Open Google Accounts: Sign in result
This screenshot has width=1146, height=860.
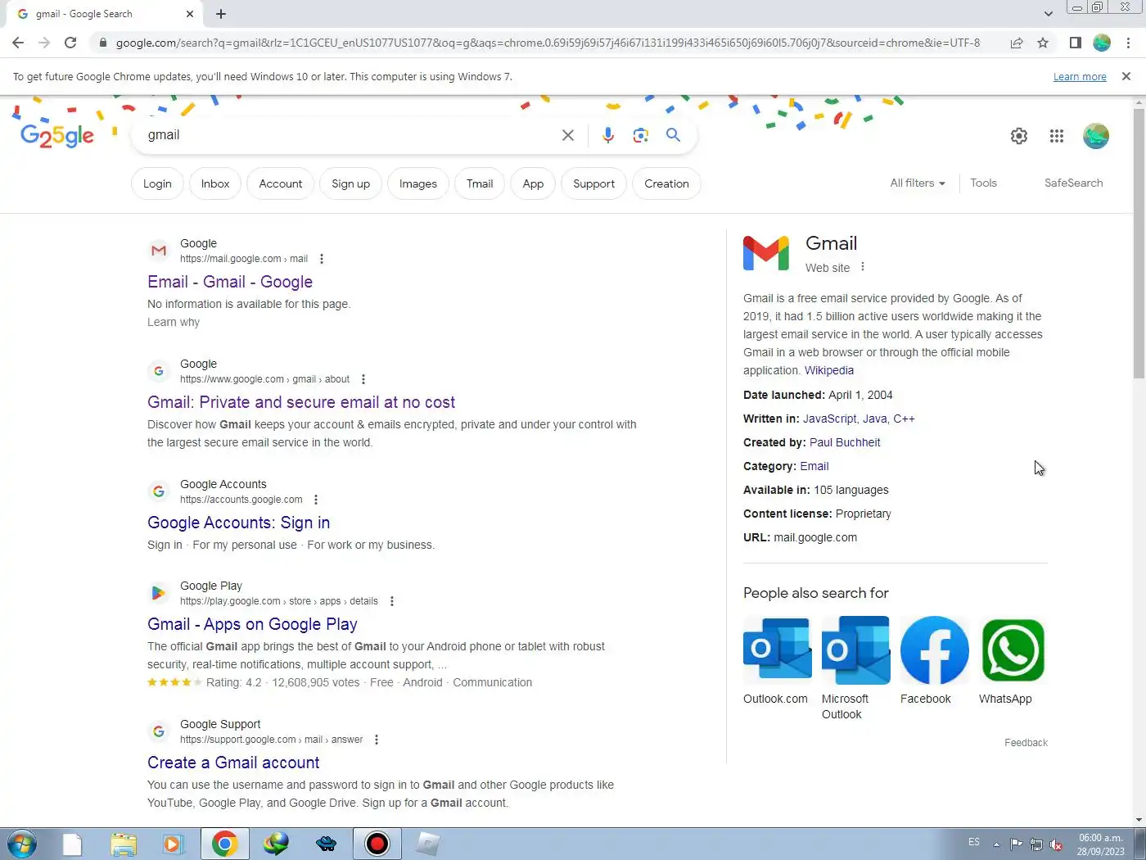(239, 523)
